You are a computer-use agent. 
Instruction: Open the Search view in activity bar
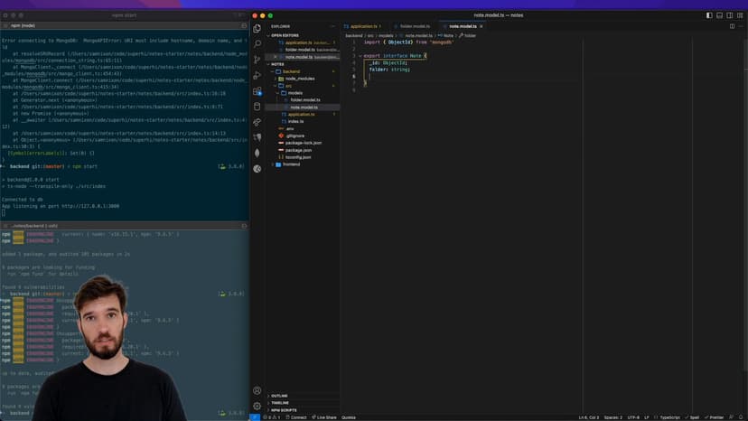(257, 43)
